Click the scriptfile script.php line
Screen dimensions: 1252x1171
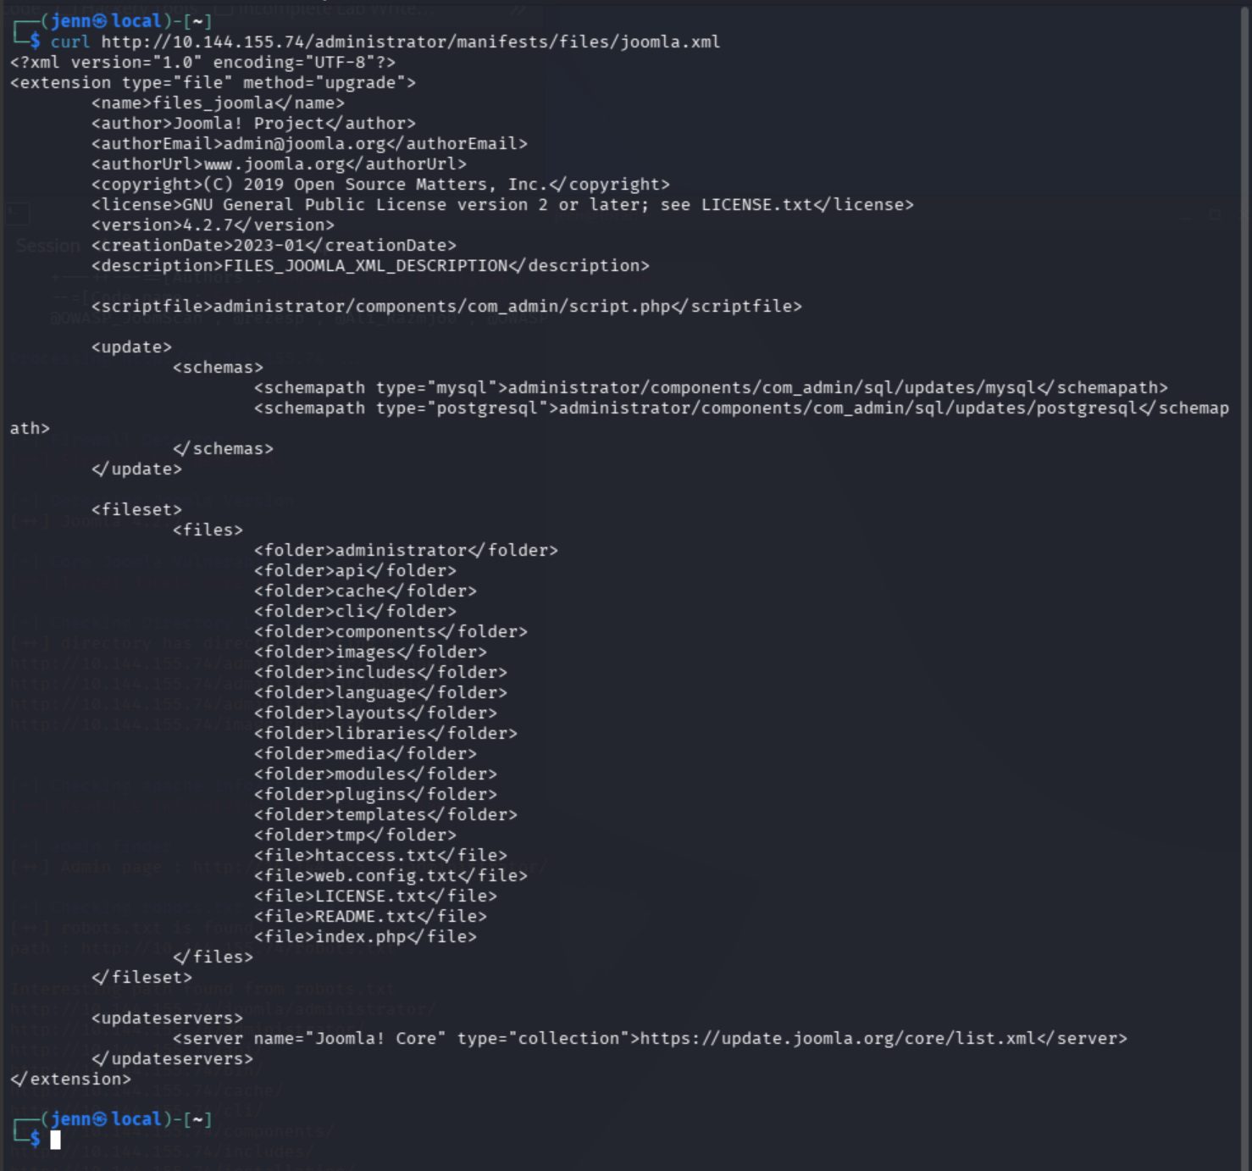click(446, 306)
